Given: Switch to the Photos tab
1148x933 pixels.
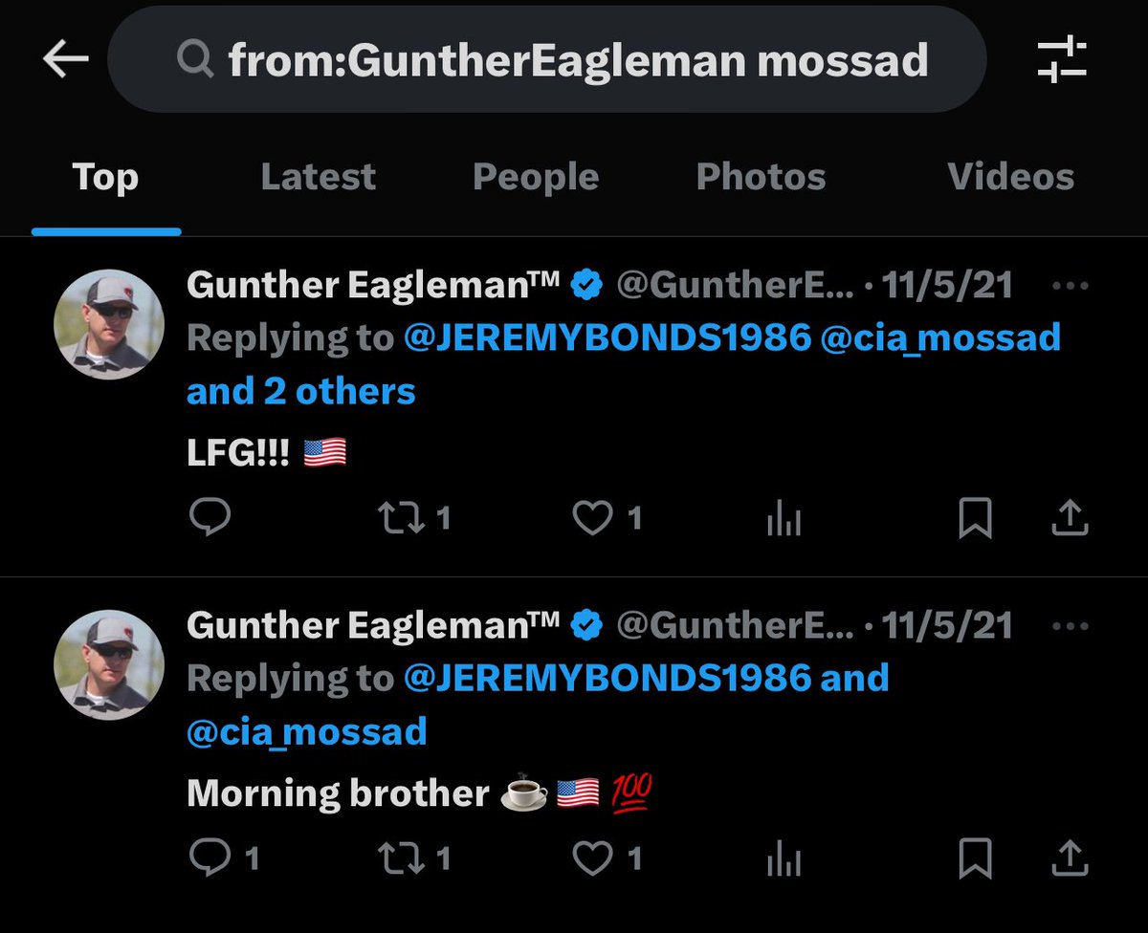Looking at the screenshot, I should tap(761, 177).
